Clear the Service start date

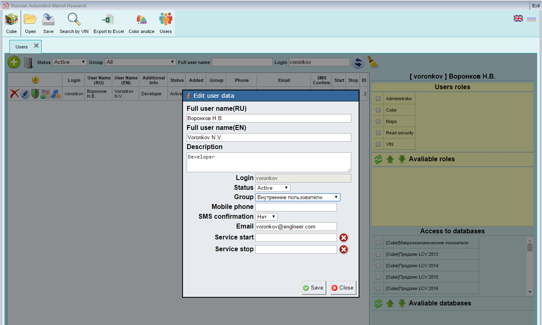[344, 238]
